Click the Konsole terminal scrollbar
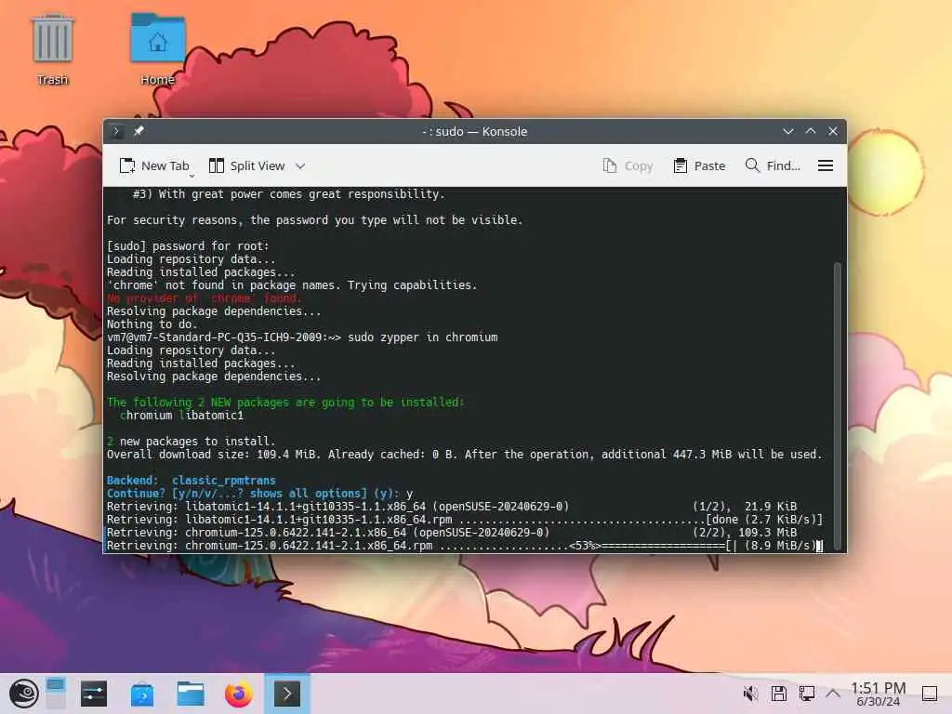Viewport: 952px width, 714px height. coord(838,405)
